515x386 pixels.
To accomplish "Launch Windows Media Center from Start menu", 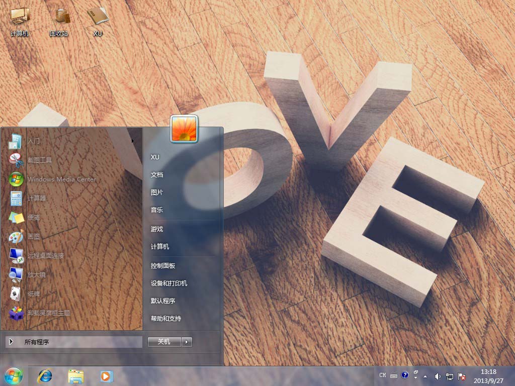I will click(x=61, y=179).
